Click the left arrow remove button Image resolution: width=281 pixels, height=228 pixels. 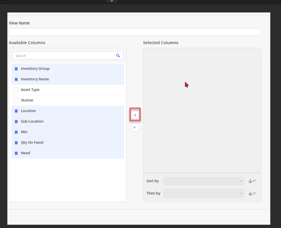point(135,127)
